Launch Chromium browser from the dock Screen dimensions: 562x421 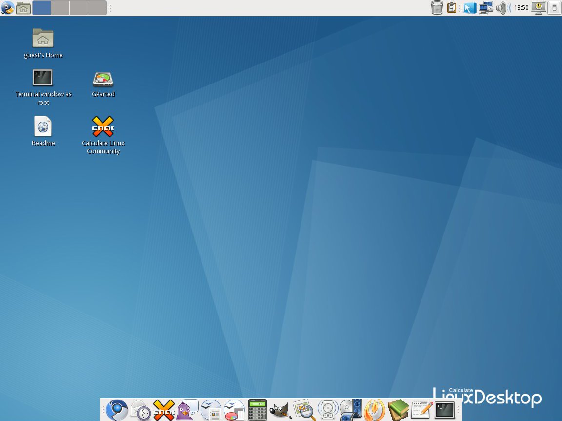[117, 410]
